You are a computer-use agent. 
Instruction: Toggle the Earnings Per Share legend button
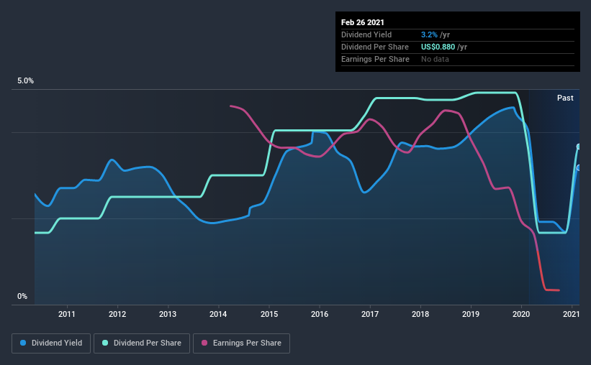point(241,343)
